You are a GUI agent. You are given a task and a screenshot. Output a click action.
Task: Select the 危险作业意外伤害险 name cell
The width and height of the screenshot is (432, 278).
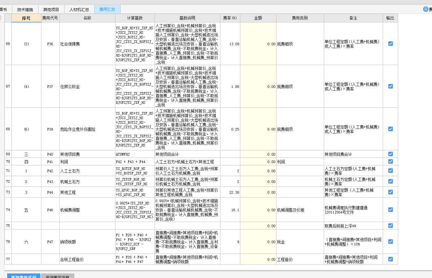87,129
